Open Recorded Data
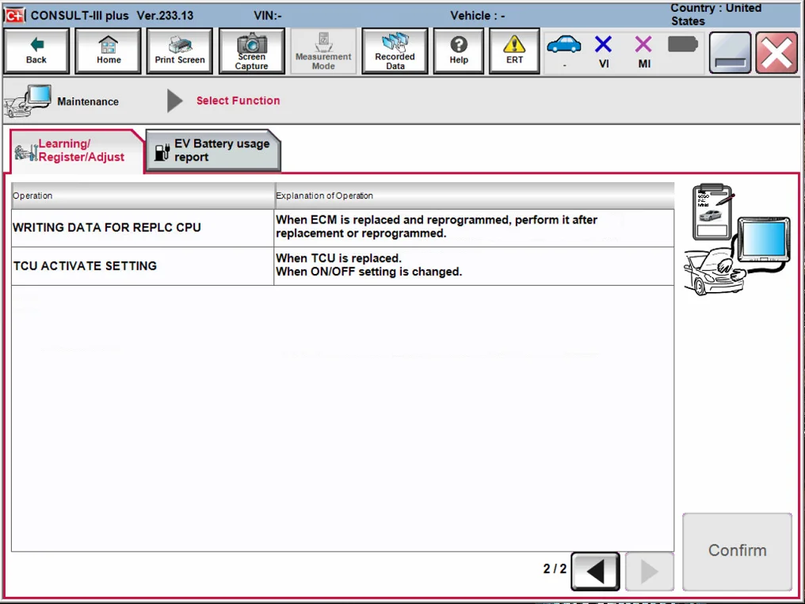Image resolution: width=805 pixels, height=604 pixels. click(395, 51)
